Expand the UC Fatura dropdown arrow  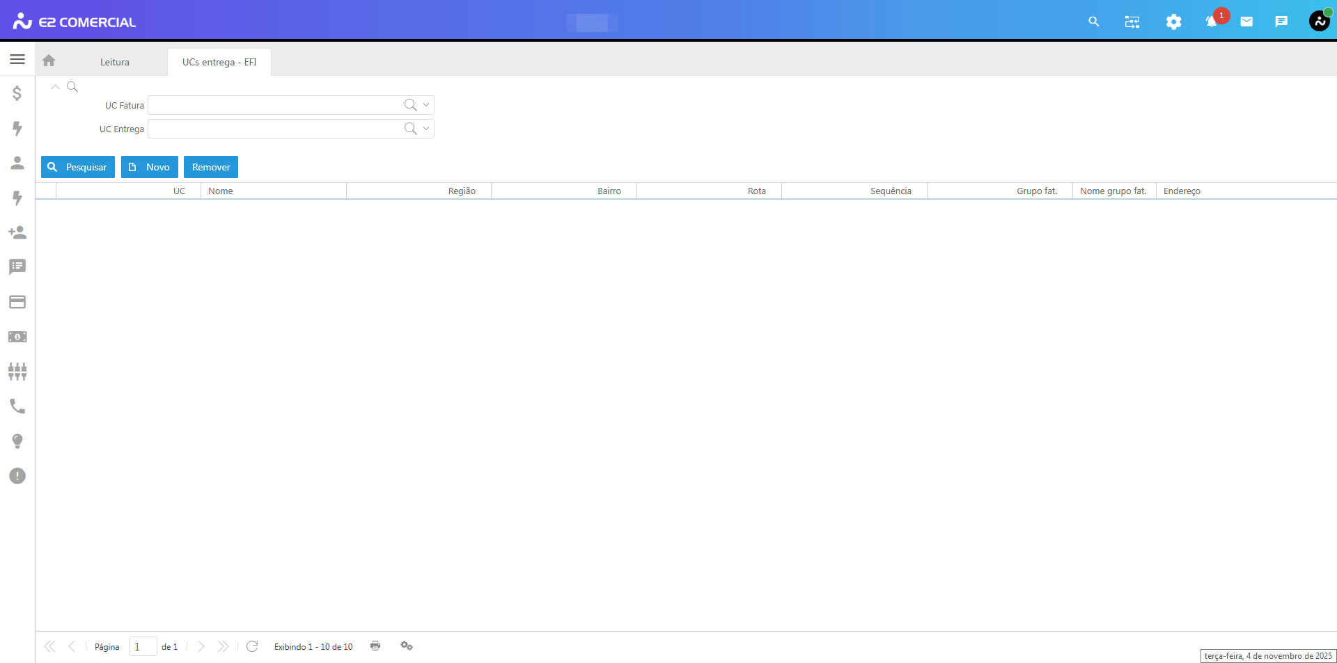pos(426,105)
